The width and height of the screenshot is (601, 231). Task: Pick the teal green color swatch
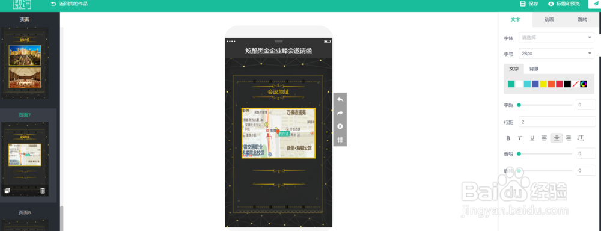pos(511,84)
